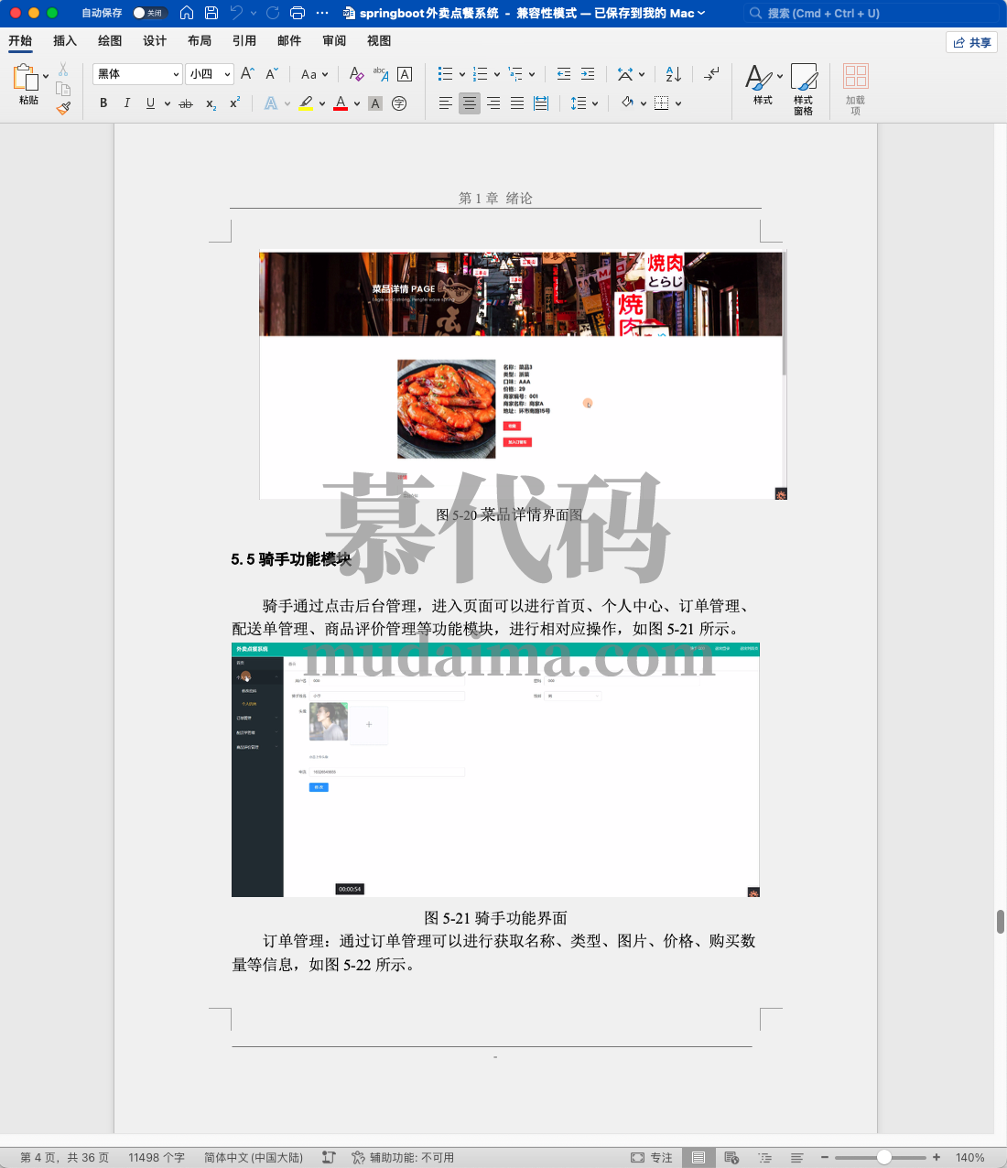The height and width of the screenshot is (1168, 1007).
Task: Click the 共享 share button
Action: [971, 42]
